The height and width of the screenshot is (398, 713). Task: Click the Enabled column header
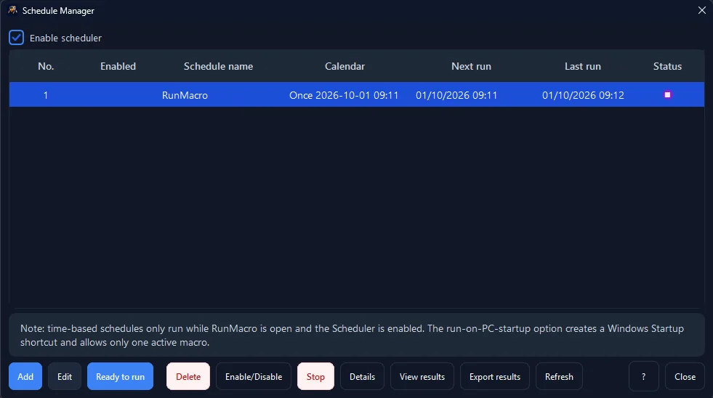(118, 66)
